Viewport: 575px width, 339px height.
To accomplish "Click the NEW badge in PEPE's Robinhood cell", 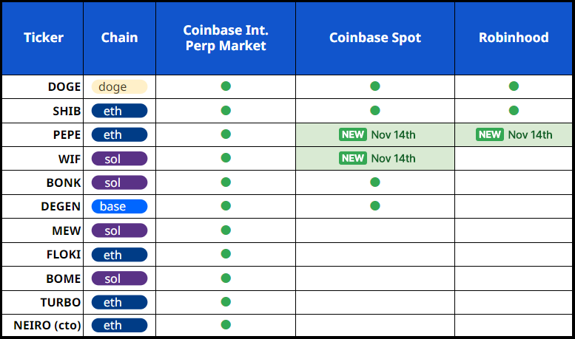I will pos(490,134).
